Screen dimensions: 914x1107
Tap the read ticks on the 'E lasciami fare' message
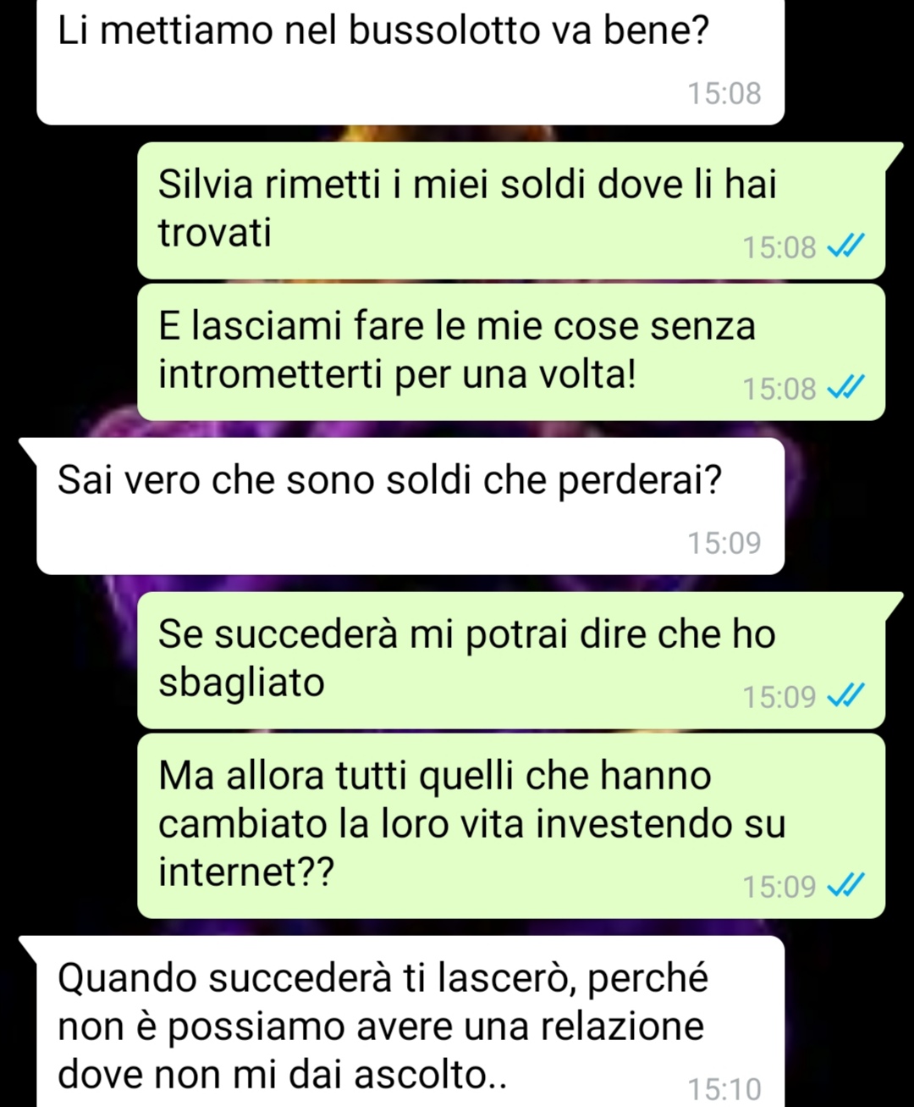845,388
